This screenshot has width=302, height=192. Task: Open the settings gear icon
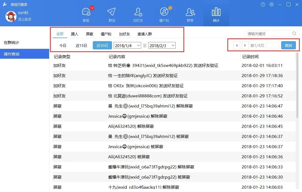coord(272,4)
